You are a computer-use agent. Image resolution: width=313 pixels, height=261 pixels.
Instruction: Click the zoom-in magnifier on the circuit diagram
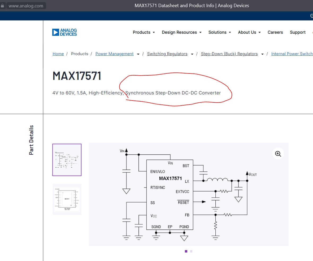[x=278, y=154]
